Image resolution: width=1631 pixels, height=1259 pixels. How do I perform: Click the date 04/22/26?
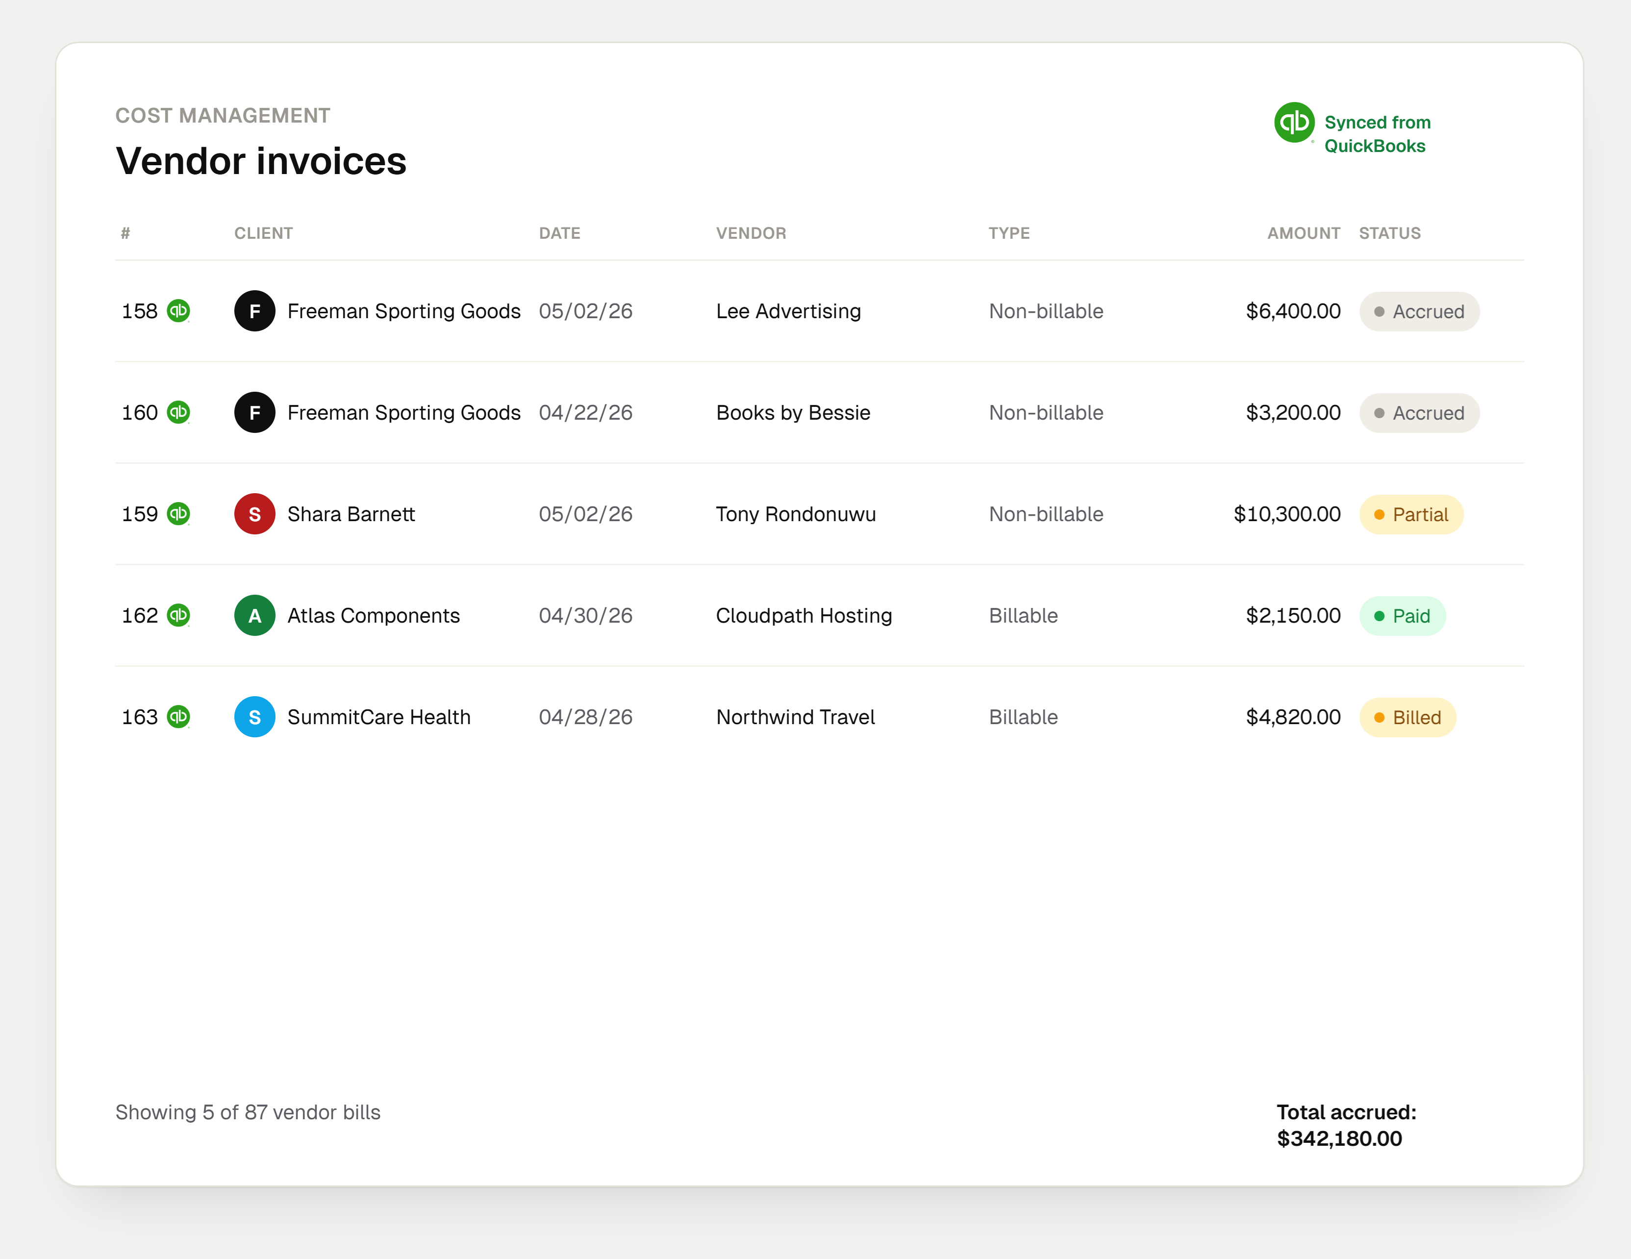[585, 412]
